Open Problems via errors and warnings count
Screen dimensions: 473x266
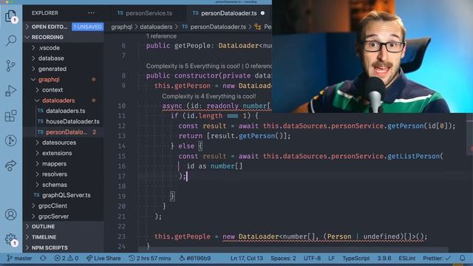pos(67,258)
